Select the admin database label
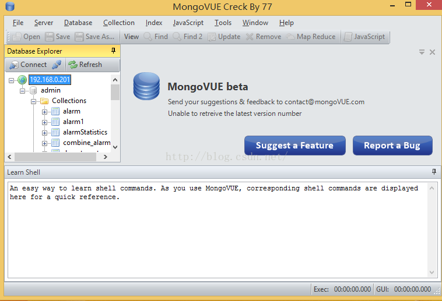Screen dimensions: 442x301 pyautogui.click(x=51, y=90)
